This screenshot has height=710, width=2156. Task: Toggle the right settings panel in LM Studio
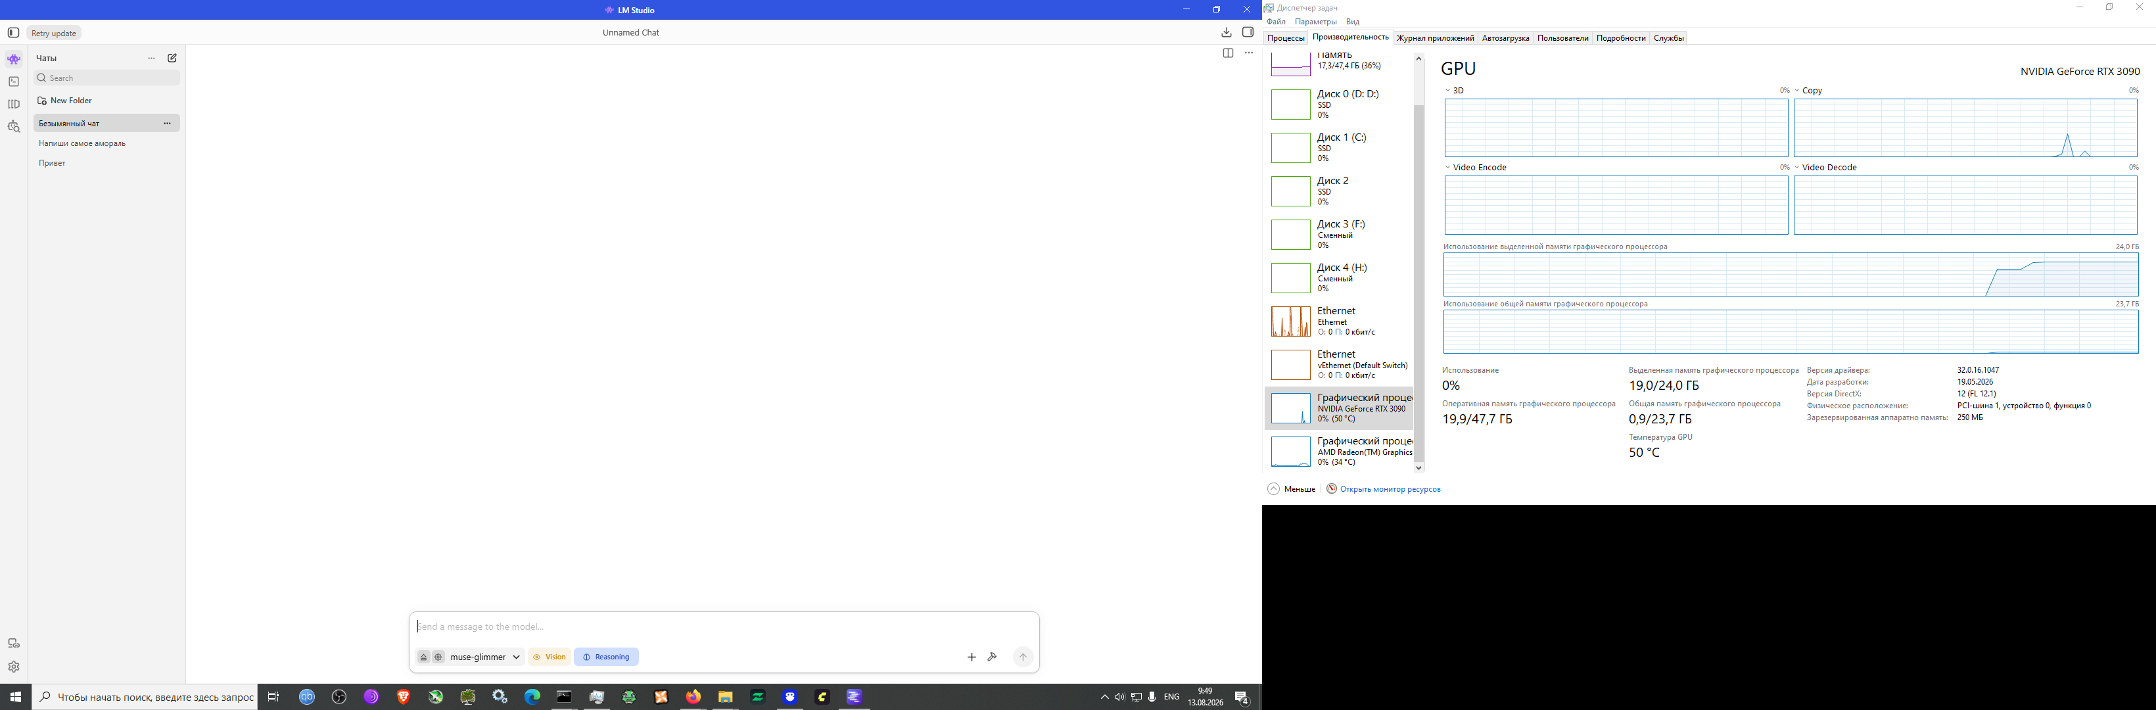coord(1248,33)
